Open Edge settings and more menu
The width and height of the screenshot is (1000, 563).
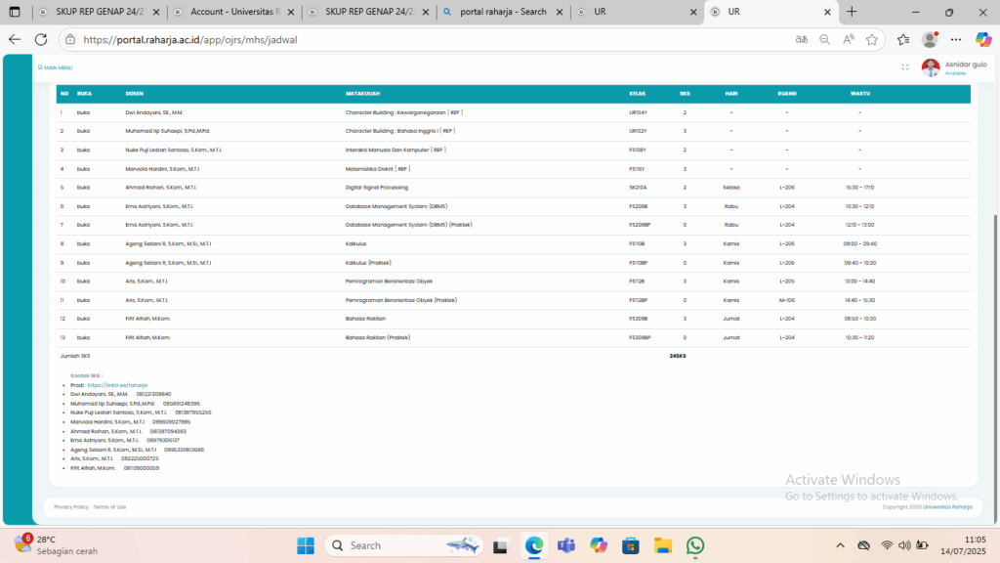(x=956, y=40)
